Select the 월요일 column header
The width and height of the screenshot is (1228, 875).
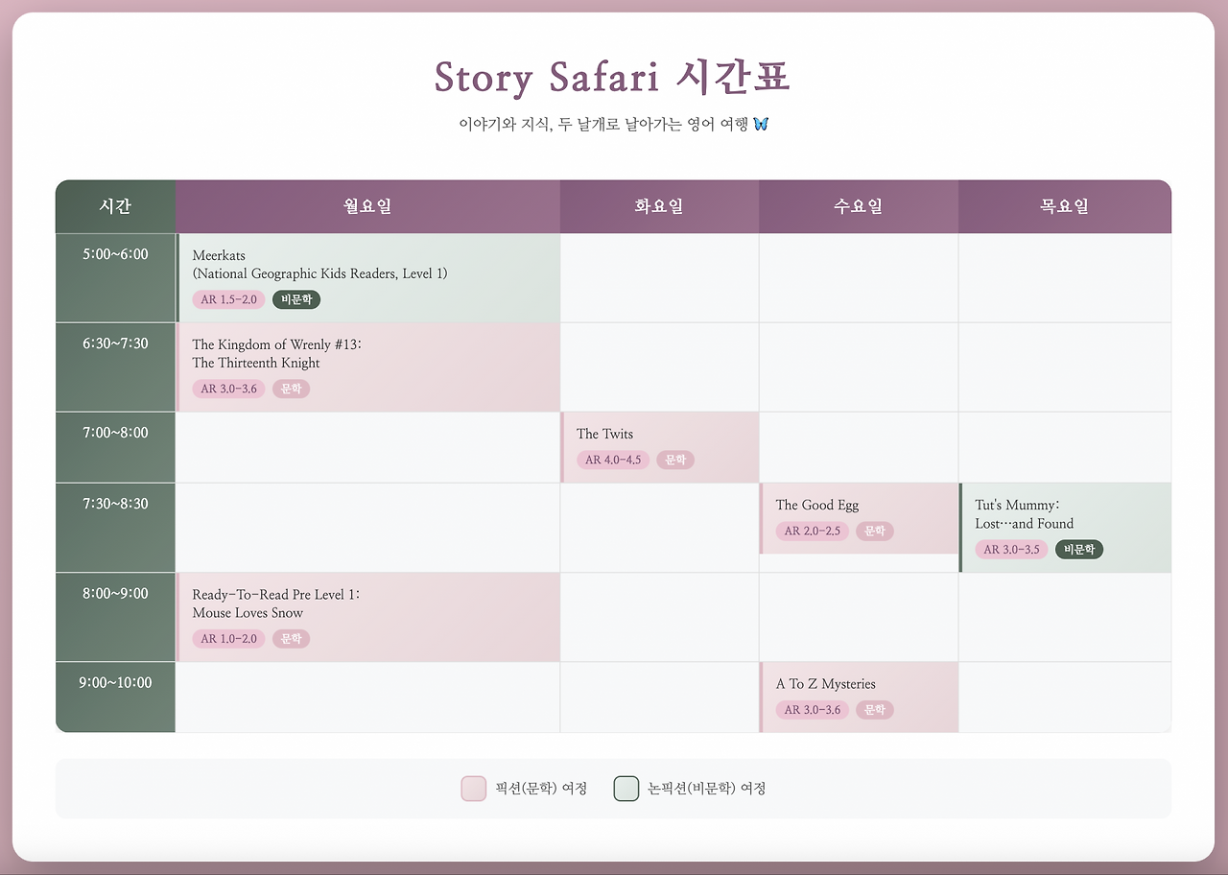[x=368, y=206]
